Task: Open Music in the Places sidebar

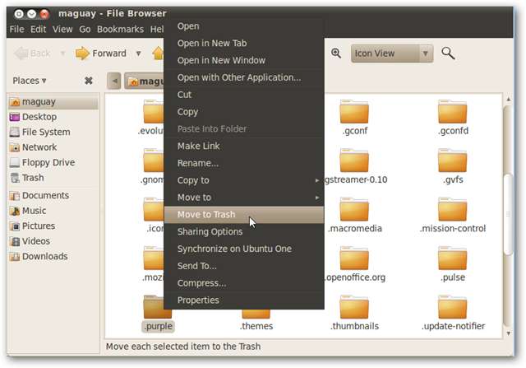Action: pos(53,211)
